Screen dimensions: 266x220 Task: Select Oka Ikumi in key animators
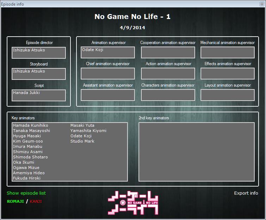pos(24,162)
